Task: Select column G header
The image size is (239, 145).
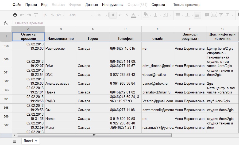Action: tap(222, 29)
